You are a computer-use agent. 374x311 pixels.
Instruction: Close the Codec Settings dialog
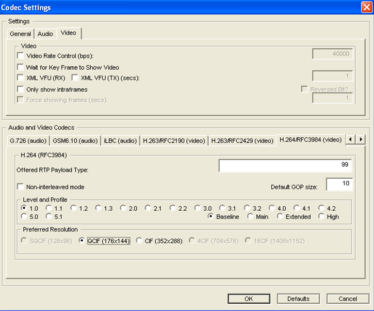pos(367,7)
